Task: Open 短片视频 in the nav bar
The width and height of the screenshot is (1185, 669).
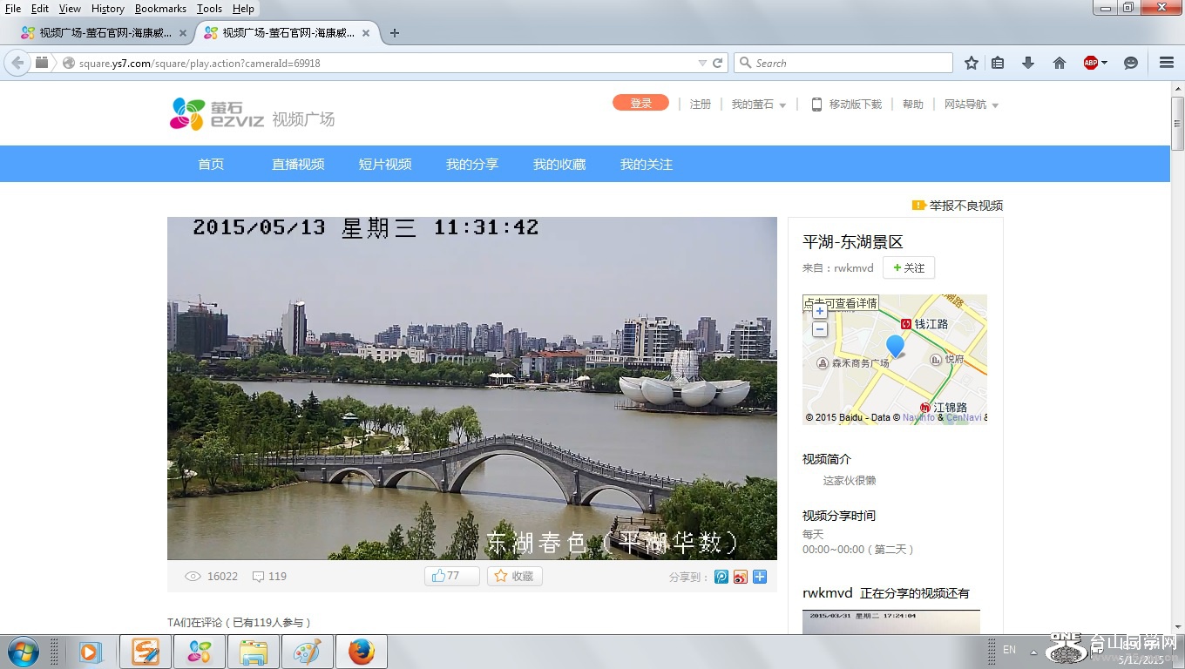Action: [x=385, y=164]
